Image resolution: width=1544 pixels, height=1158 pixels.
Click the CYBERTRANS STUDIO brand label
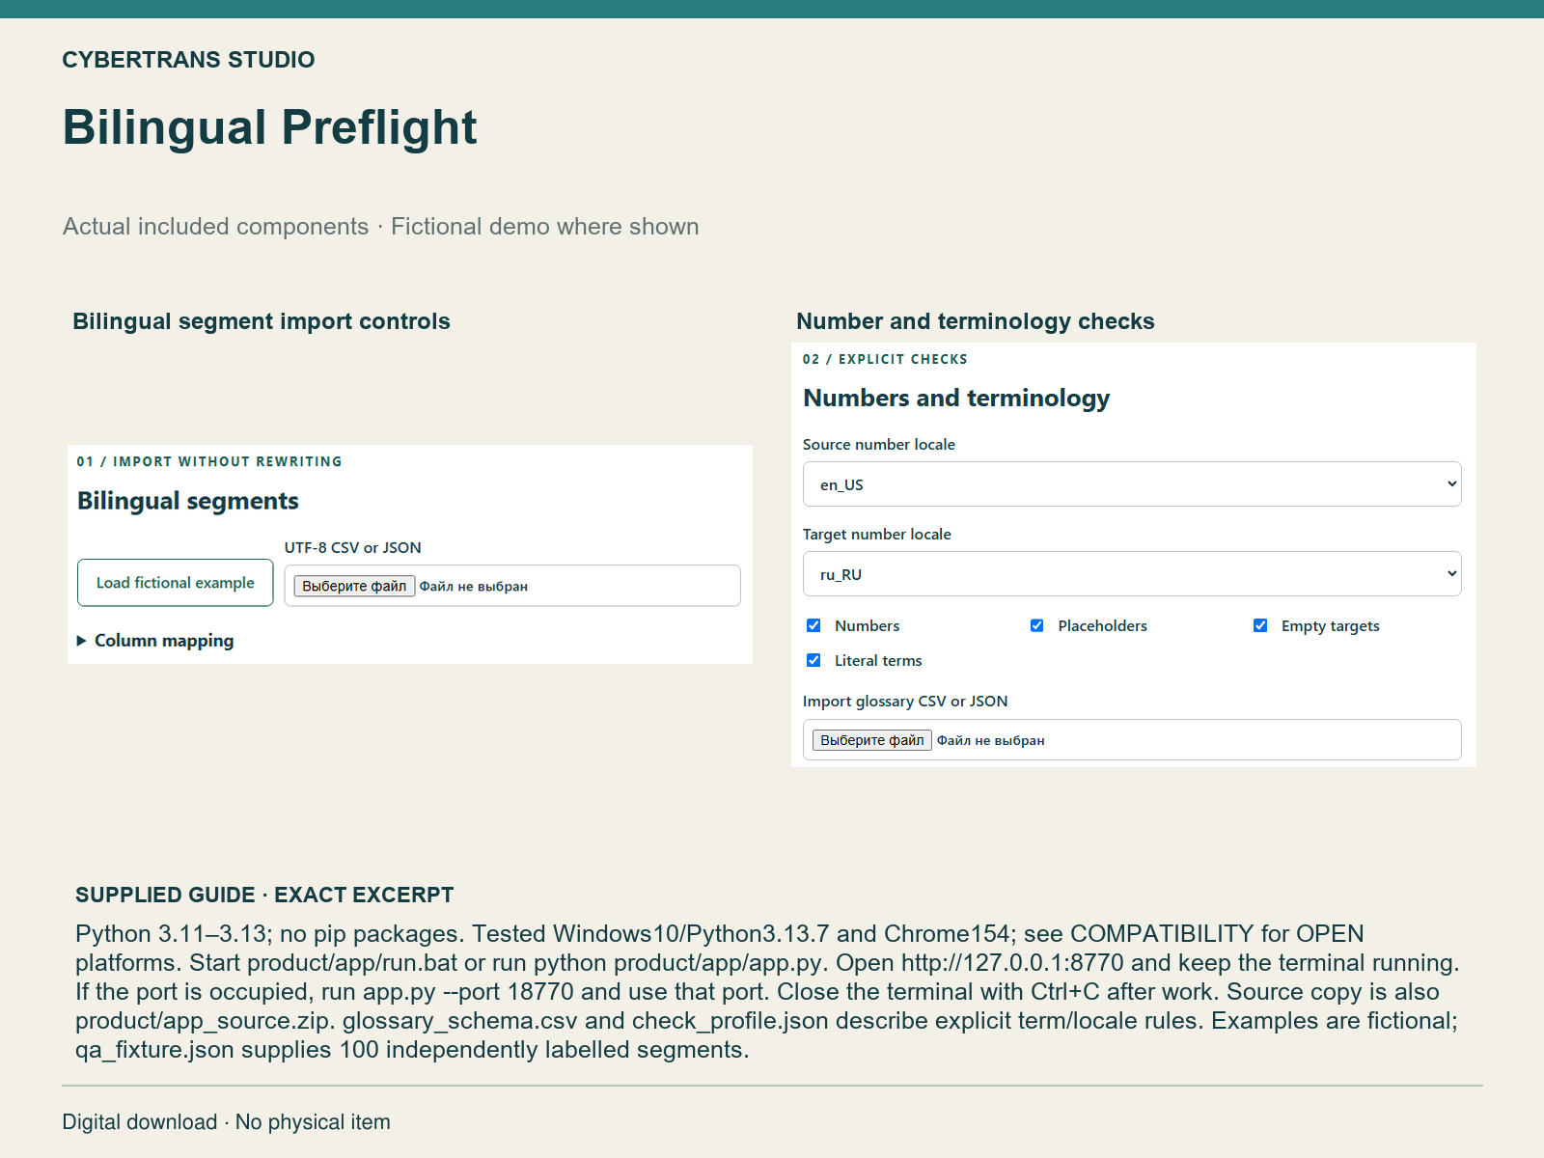point(188,60)
